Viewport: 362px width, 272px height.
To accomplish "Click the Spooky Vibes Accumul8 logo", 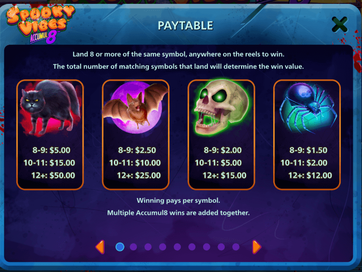I will click(41, 24).
